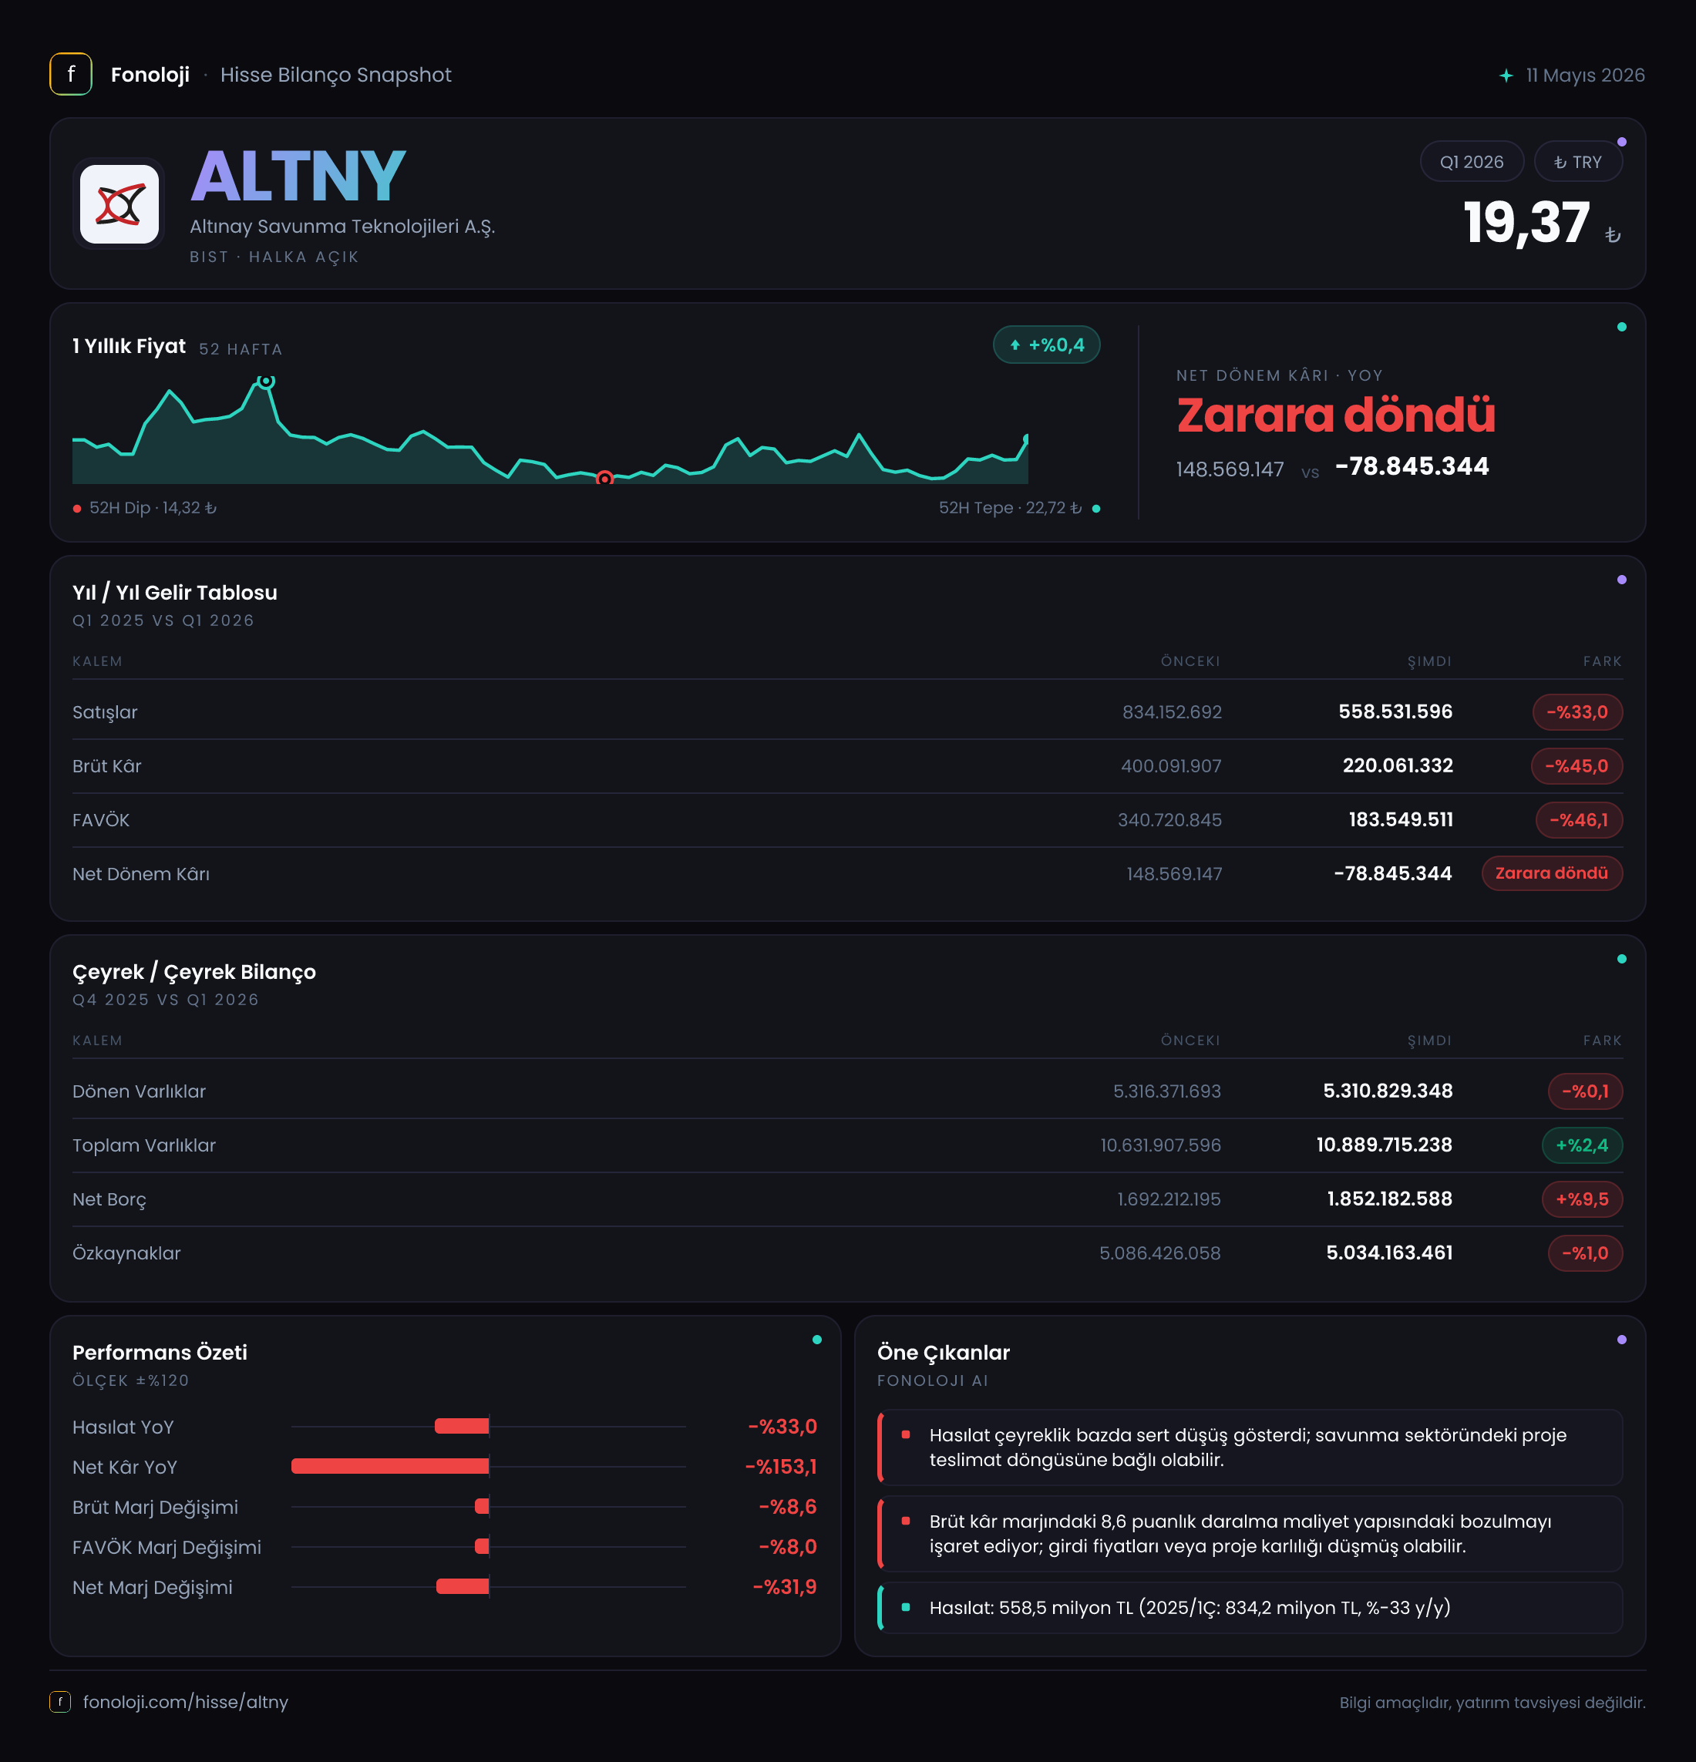Click the "11 Mayıs 2026" date
Screen dimensions: 1696x1762
1586,76
